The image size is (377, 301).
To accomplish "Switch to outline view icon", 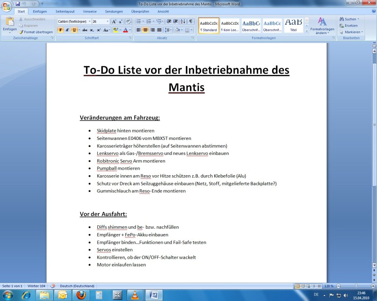I will tap(314, 286).
